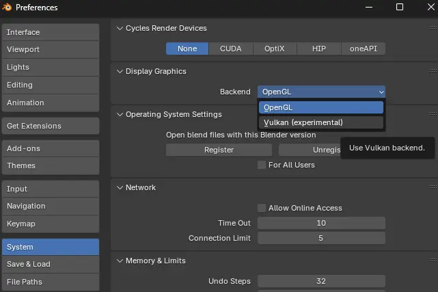
Task: Open the Backend OpenGL dropdown
Action: coord(321,92)
